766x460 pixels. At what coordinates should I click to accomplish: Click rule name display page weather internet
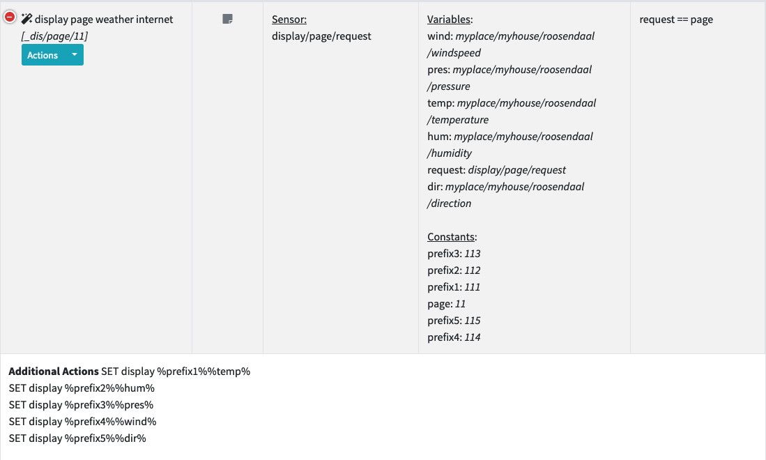click(x=104, y=20)
